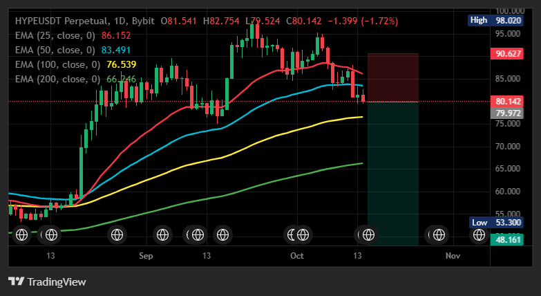Click the High 98.020 price label
Viewport: 541px width, 296px height.
click(495, 20)
